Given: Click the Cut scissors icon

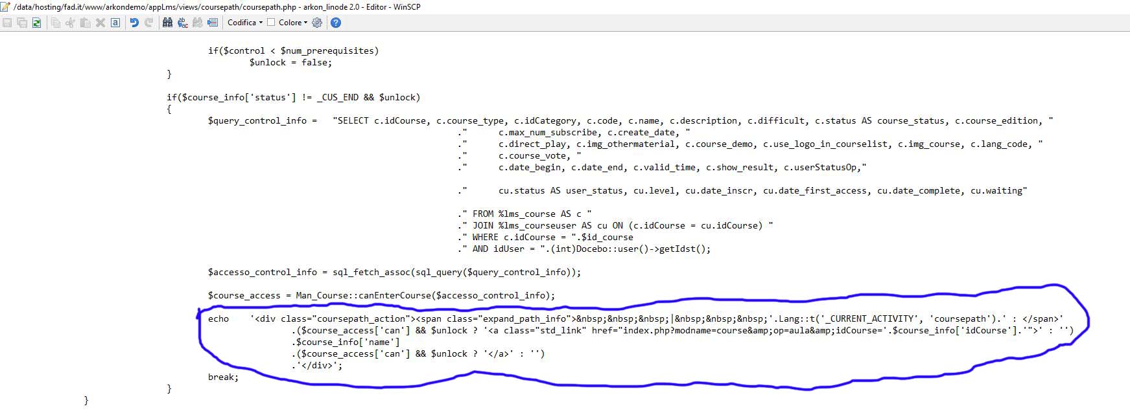Looking at the screenshot, I should point(70,23).
